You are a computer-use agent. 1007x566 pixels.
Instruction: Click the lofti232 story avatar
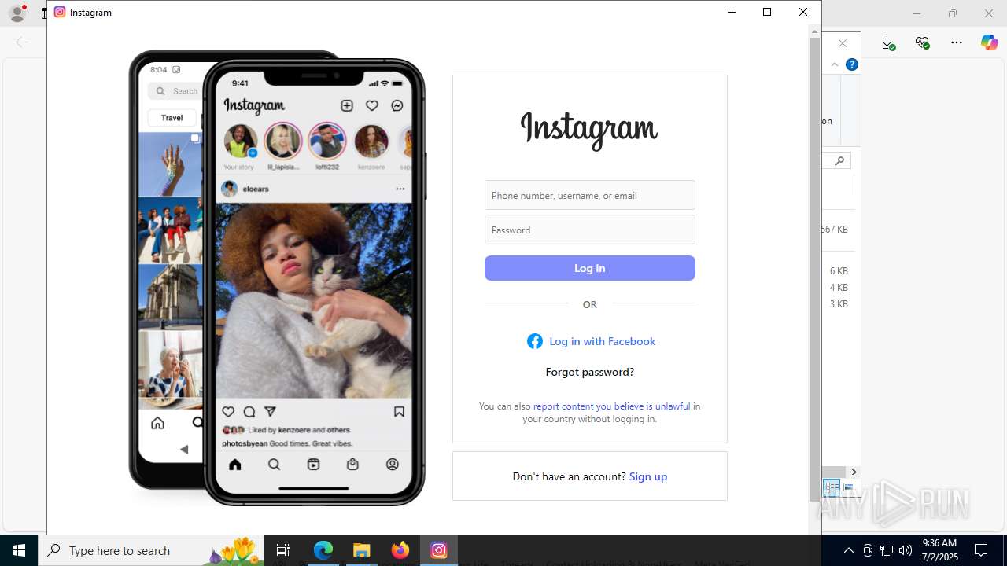pos(327,141)
